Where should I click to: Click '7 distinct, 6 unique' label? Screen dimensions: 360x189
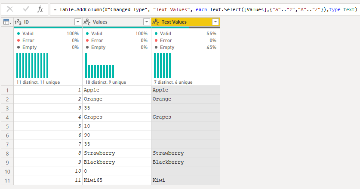(x=173, y=82)
